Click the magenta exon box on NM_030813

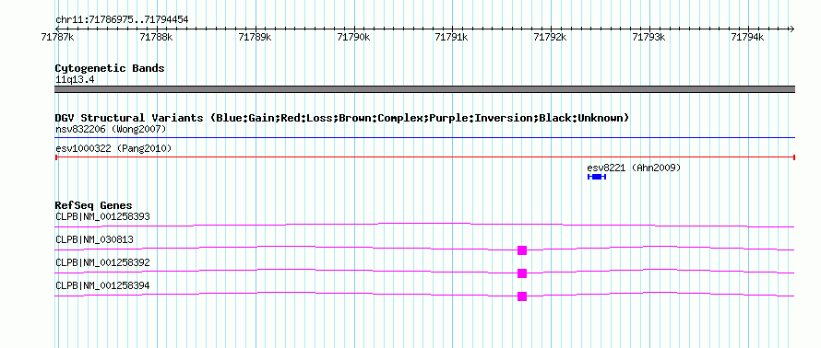[x=521, y=250]
